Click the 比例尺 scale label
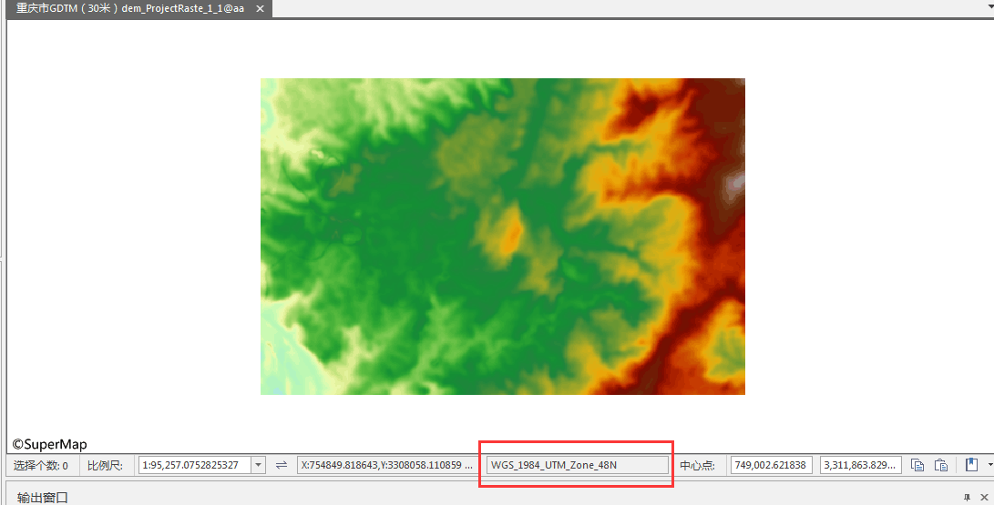This screenshot has height=505, width=994. [x=105, y=466]
